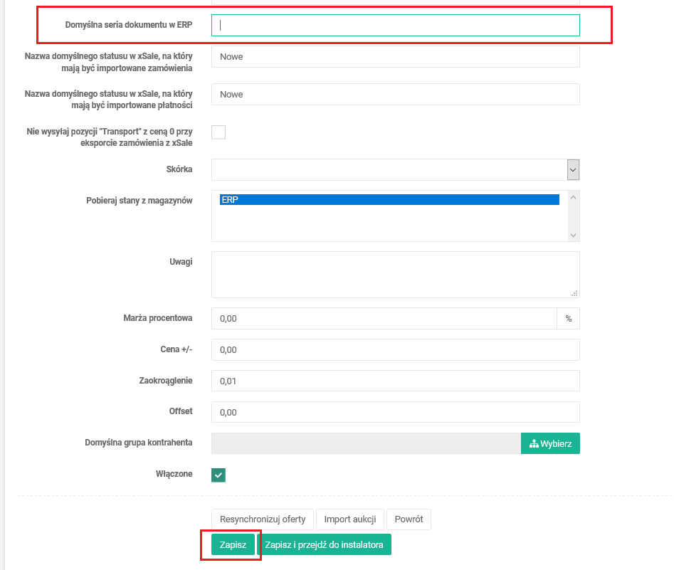Enable the don't send Transport position checkbox
Image resolution: width=674 pixels, height=570 pixels.
[x=218, y=132]
